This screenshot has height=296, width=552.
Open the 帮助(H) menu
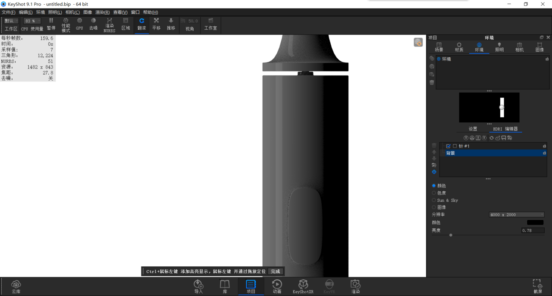[151, 12]
